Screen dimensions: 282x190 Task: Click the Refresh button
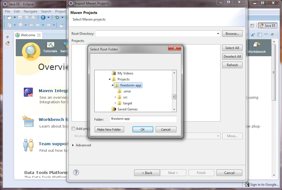click(x=232, y=65)
